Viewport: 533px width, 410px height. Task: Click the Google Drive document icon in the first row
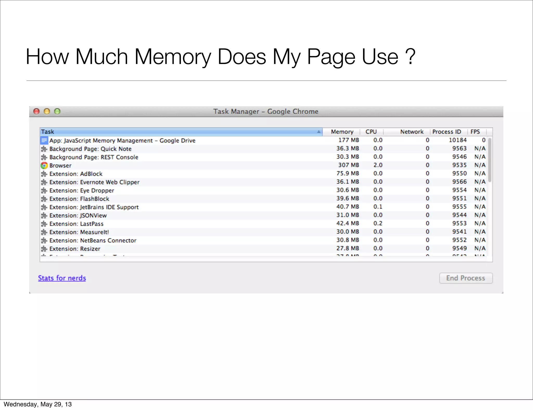(44, 140)
